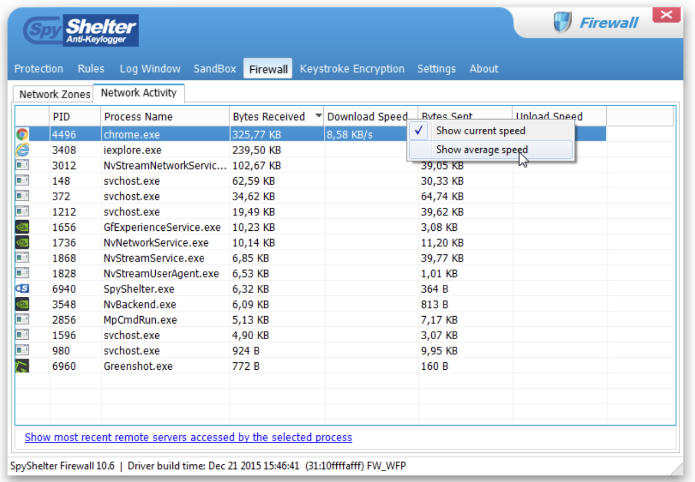Click the NVIDIA icon for NvNetworkService.exe
Image resolution: width=695 pixels, height=482 pixels.
22,243
